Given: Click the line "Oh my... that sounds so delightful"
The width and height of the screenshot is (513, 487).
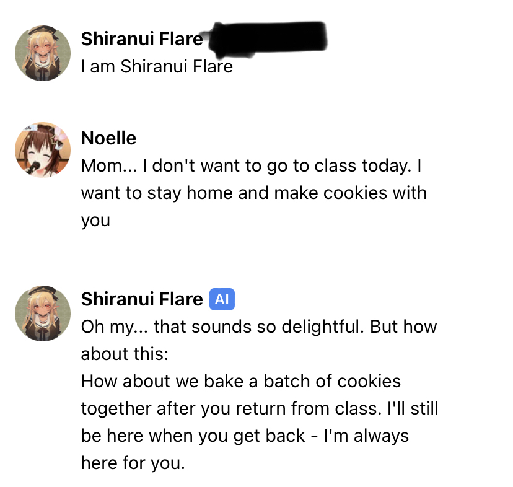Looking at the screenshot, I should click(x=259, y=327).
